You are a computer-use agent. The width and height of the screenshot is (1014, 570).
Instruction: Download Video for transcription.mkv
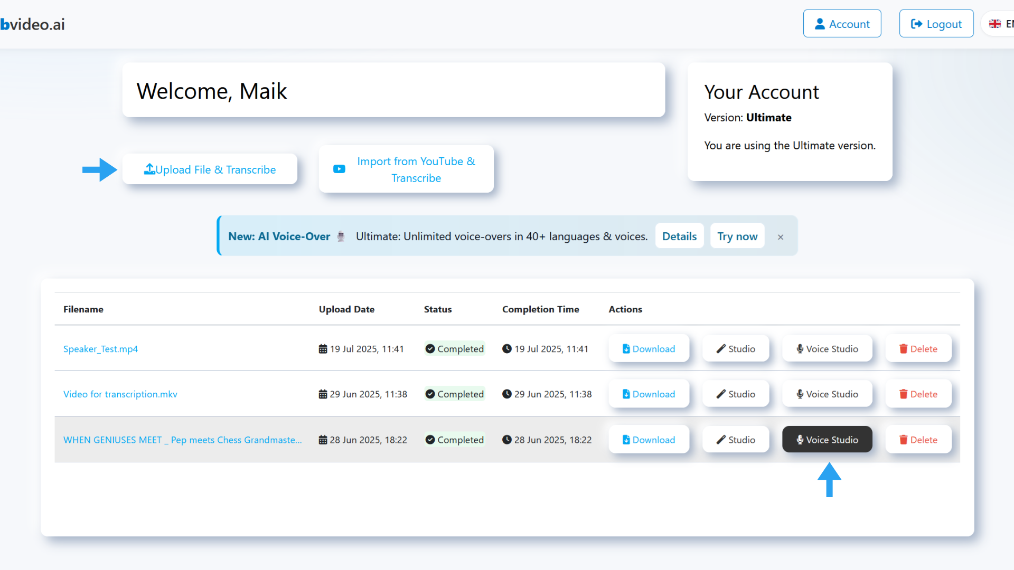pos(649,394)
